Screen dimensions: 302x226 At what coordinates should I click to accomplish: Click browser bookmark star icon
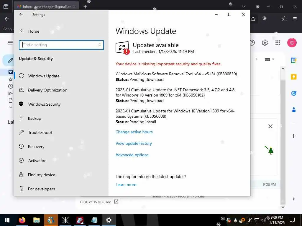click(253, 19)
